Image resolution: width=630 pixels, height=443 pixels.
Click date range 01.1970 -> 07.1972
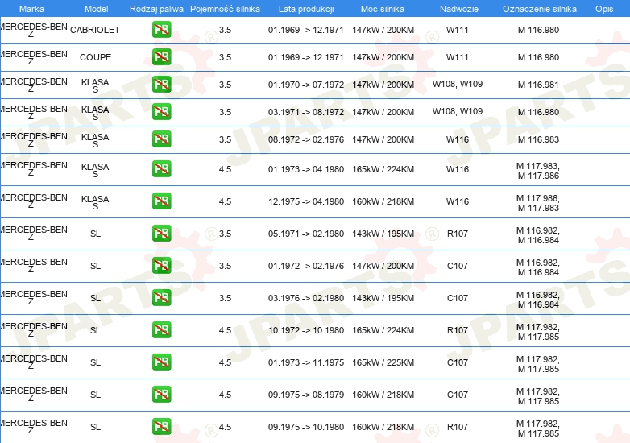[306, 85]
